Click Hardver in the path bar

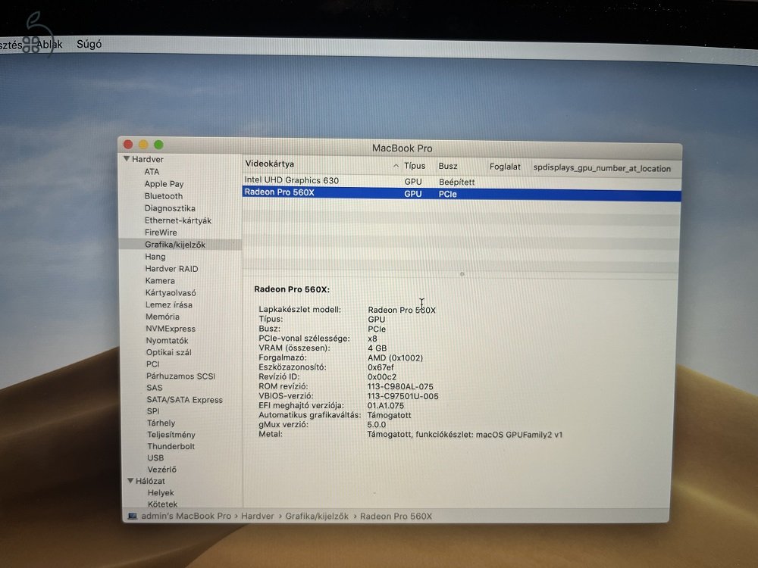coord(258,516)
